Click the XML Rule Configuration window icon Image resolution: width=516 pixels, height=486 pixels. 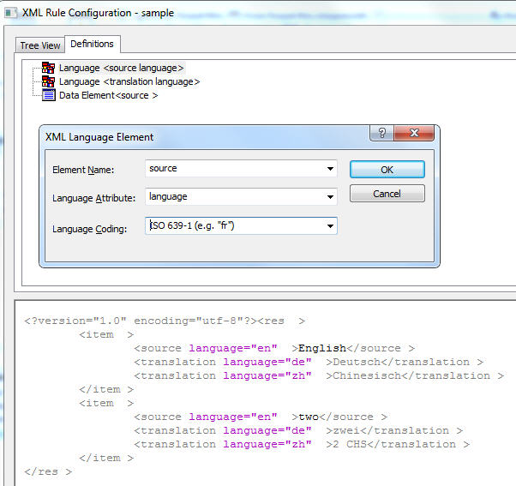(11, 14)
